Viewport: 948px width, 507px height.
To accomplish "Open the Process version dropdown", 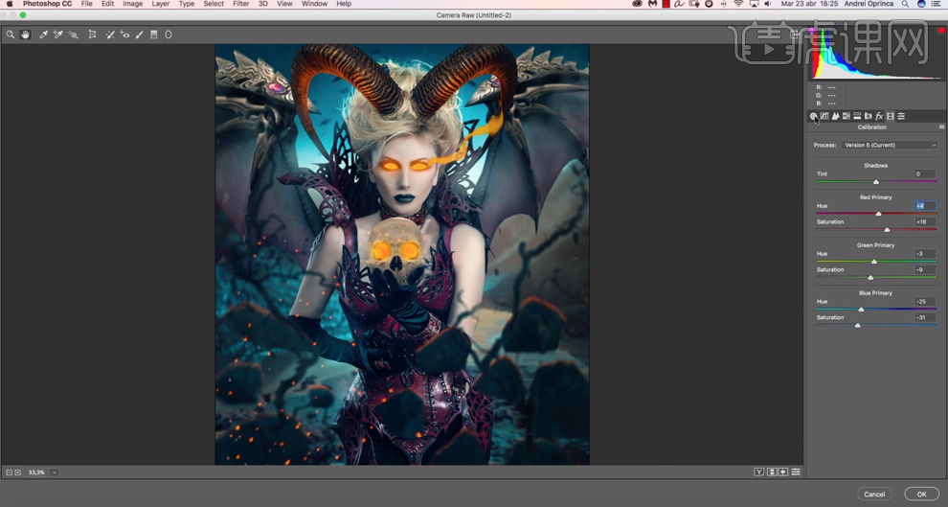I will tap(890, 145).
